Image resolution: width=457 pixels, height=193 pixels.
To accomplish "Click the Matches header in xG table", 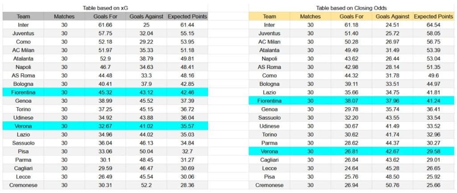I will (x=64, y=16).
